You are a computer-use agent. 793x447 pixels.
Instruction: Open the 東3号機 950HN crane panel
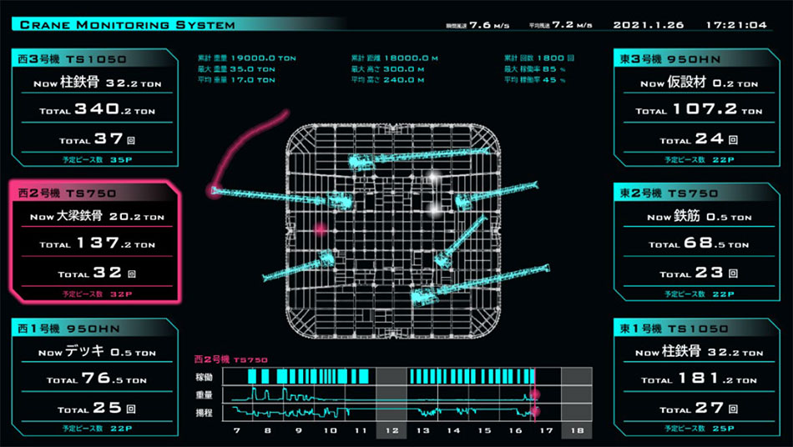click(698, 108)
